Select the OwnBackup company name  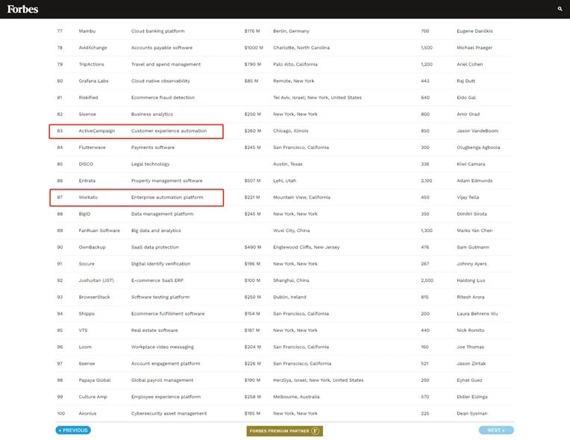(92, 247)
